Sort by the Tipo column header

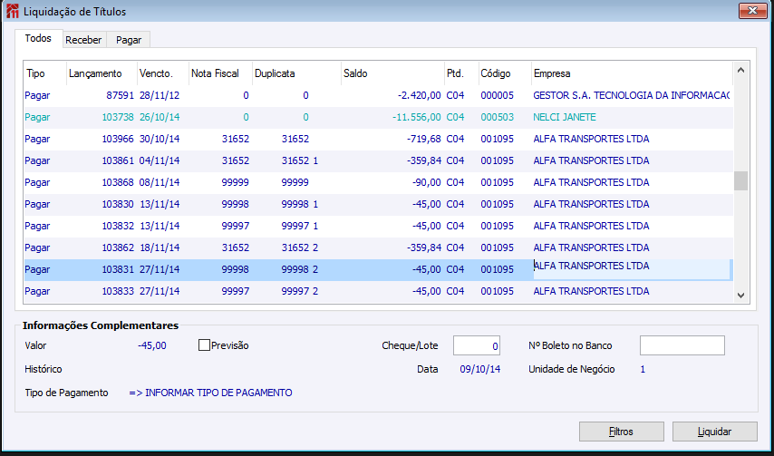[x=45, y=73]
